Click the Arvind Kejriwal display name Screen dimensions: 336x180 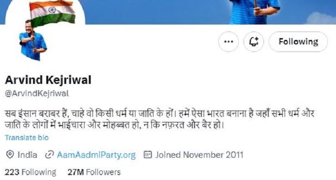[48, 80]
